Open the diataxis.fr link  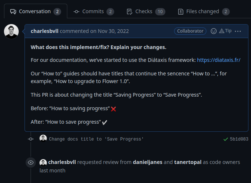coord(218,60)
